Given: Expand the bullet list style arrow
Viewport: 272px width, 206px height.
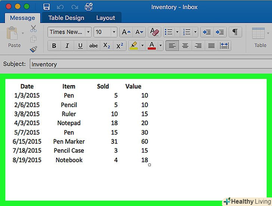Looking at the screenshot, I should 177,32.
